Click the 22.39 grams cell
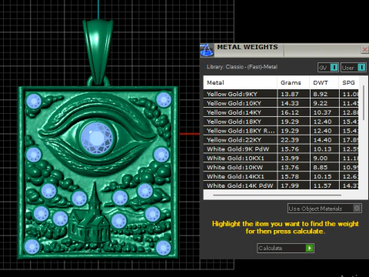Image resolution: width=369 pixels, height=277 pixels. click(x=293, y=140)
